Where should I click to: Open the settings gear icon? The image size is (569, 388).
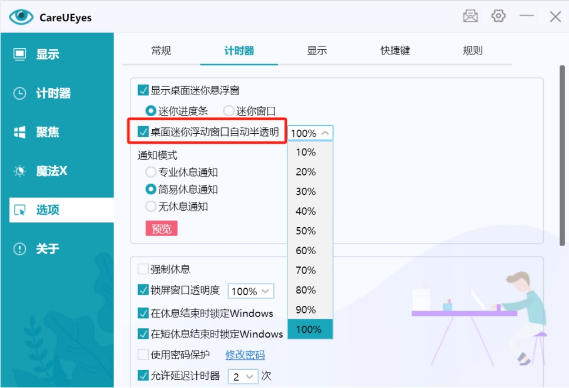pyautogui.click(x=498, y=16)
